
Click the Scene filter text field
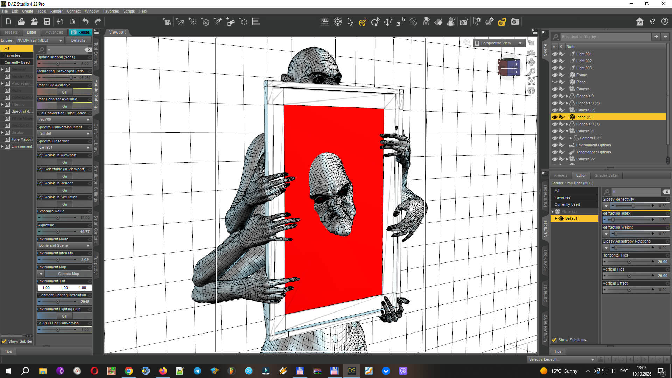605,37
